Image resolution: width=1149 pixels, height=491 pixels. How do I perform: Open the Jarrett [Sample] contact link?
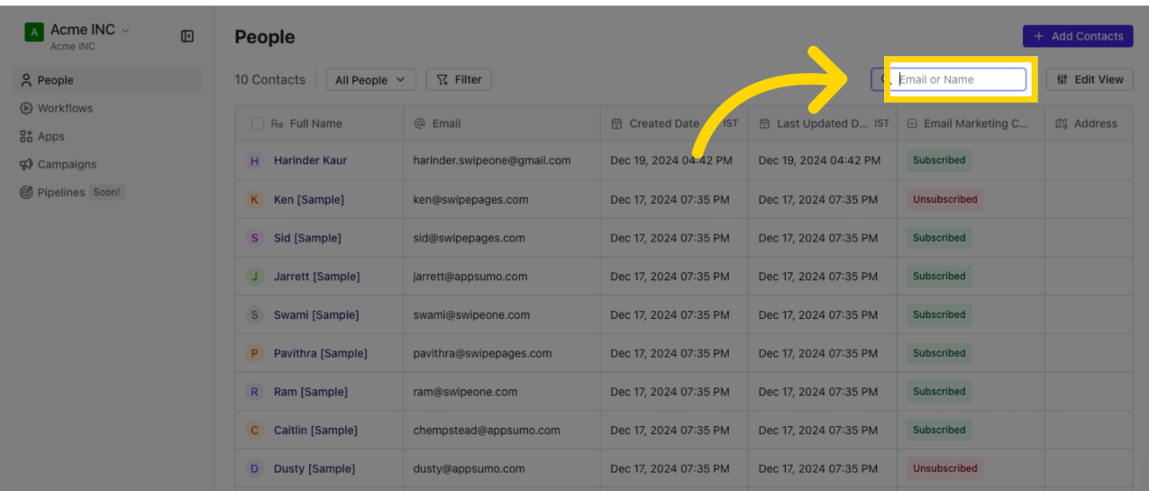click(316, 277)
